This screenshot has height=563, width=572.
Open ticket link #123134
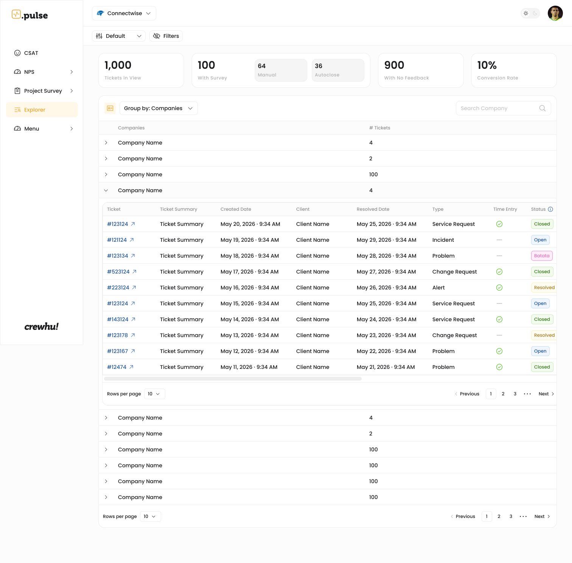[x=118, y=256]
